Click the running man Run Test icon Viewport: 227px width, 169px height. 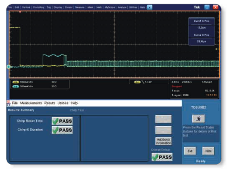coord(198,119)
